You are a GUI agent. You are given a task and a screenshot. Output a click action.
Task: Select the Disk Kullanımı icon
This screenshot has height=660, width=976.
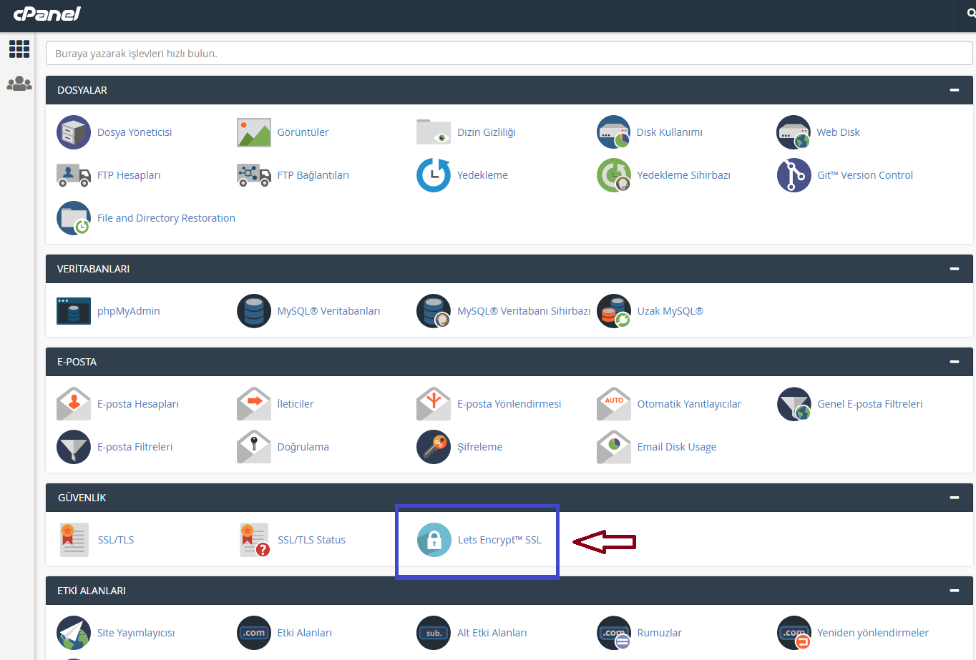pyautogui.click(x=614, y=132)
